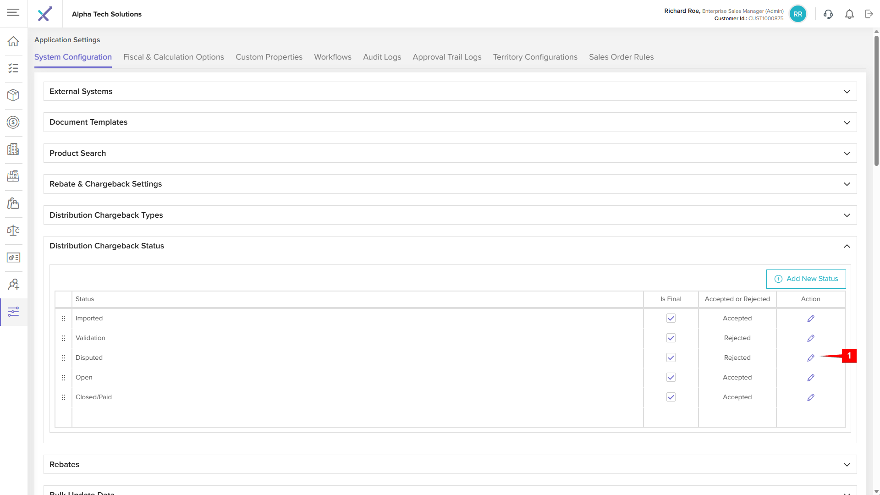This screenshot has height=495, width=880.
Task: Click the RR user avatar
Action: [x=797, y=14]
